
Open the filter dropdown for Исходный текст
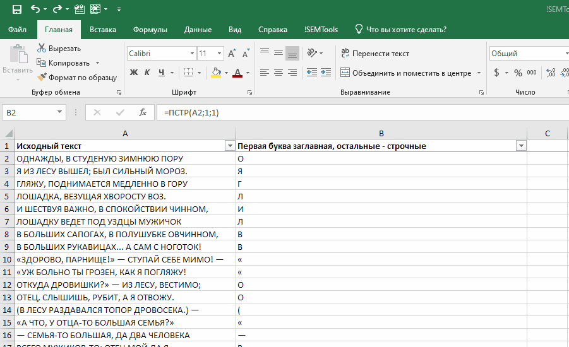(x=230, y=146)
